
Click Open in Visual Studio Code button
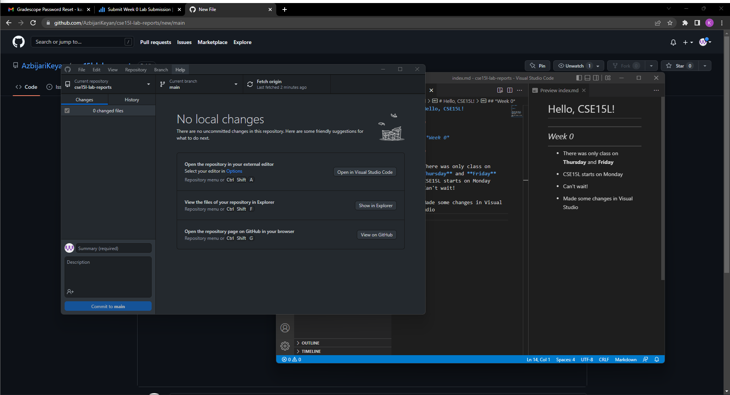coord(364,172)
